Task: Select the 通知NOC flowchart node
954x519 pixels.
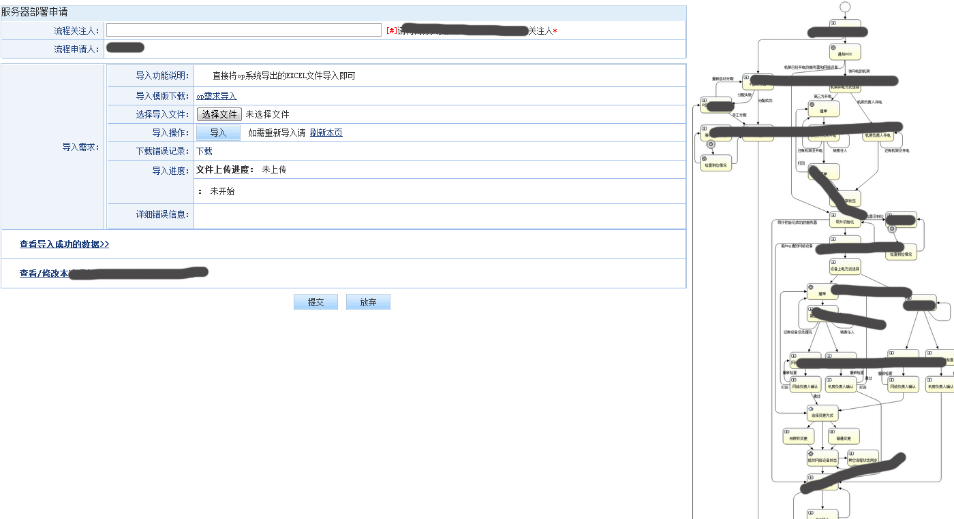Action: (845, 52)
